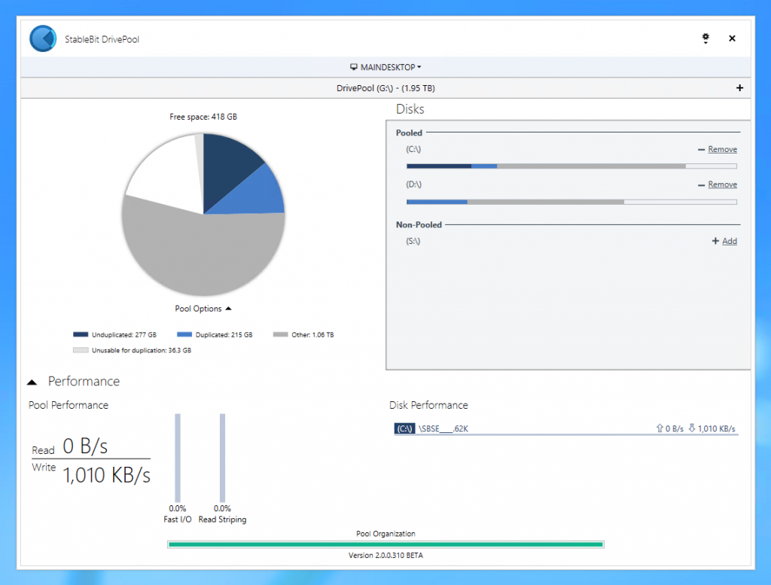Click the \SBSE___.62K file entry

[443, 428]
